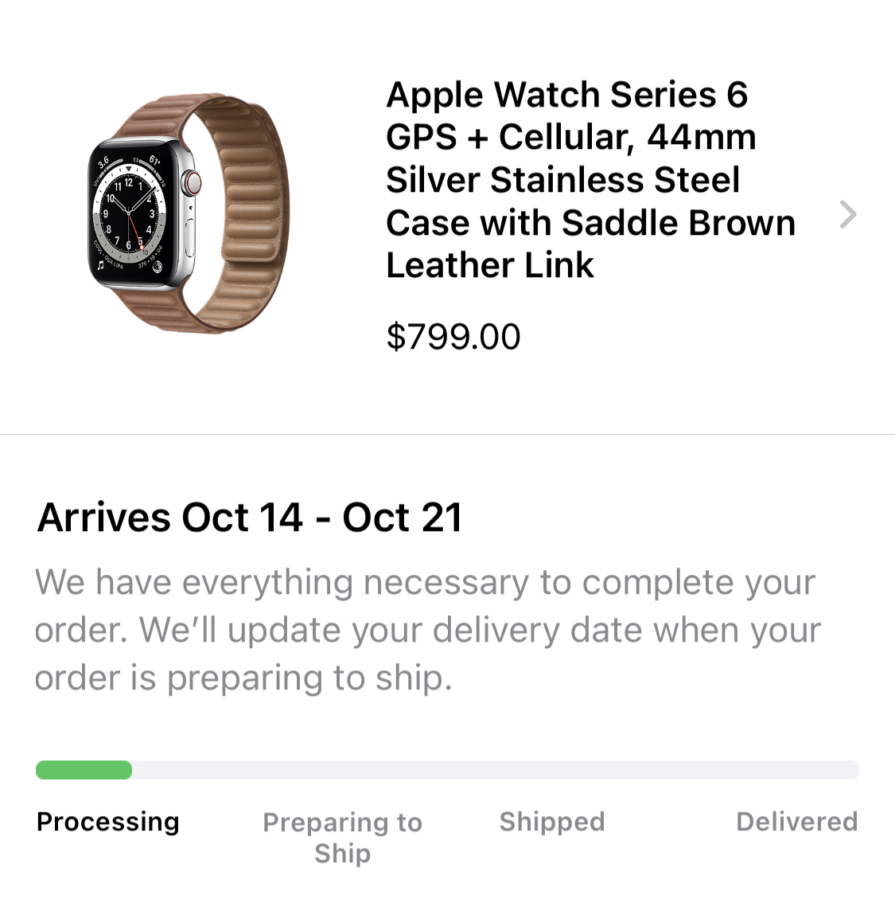This screenshot has width=895, height=914.
Task: Click the side button below the Digital Crown
Action: pyautogui.click(x=191, y=232)
